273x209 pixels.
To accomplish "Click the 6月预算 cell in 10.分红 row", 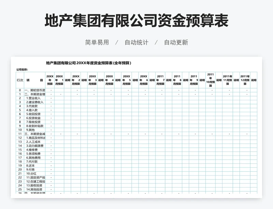I will (x=144, y=174).
